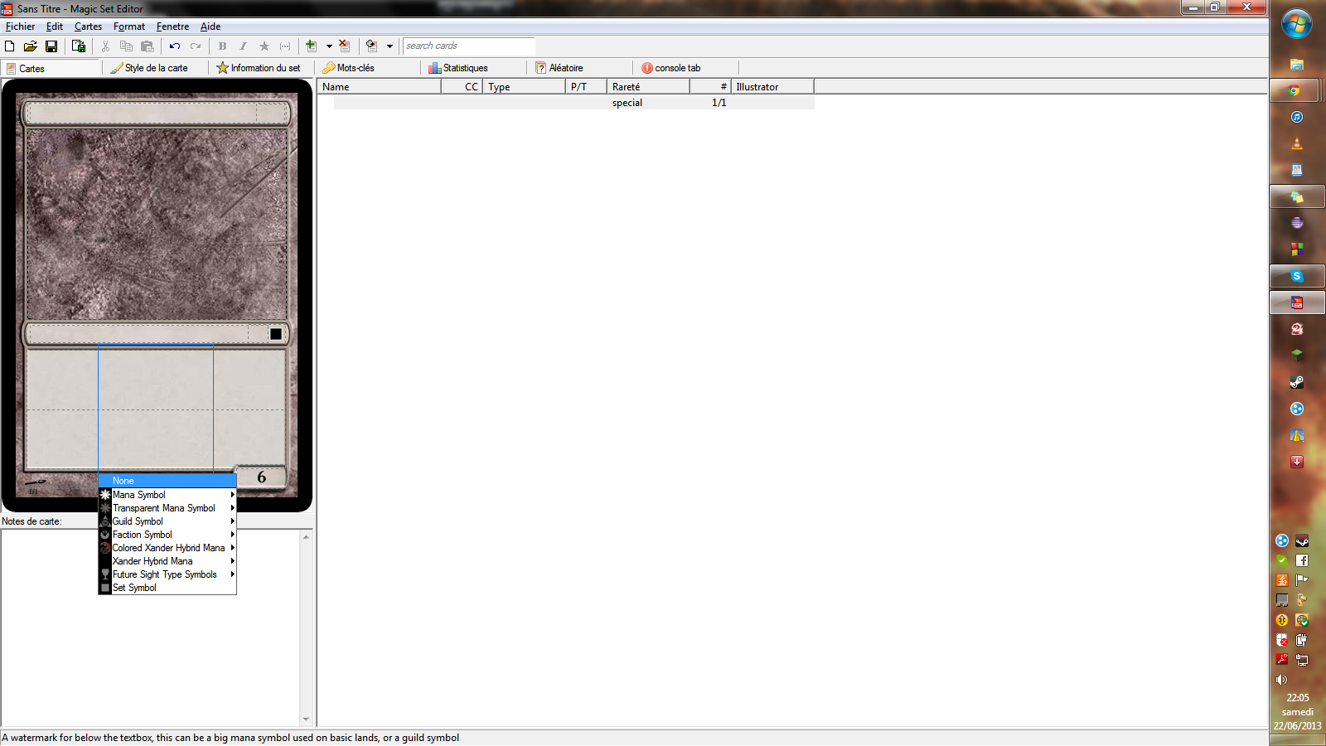Viewport: 1326px width, 746px height.
Task: Select None in the watermark menu
Action: pyautogui.click(x=167, y=481)
